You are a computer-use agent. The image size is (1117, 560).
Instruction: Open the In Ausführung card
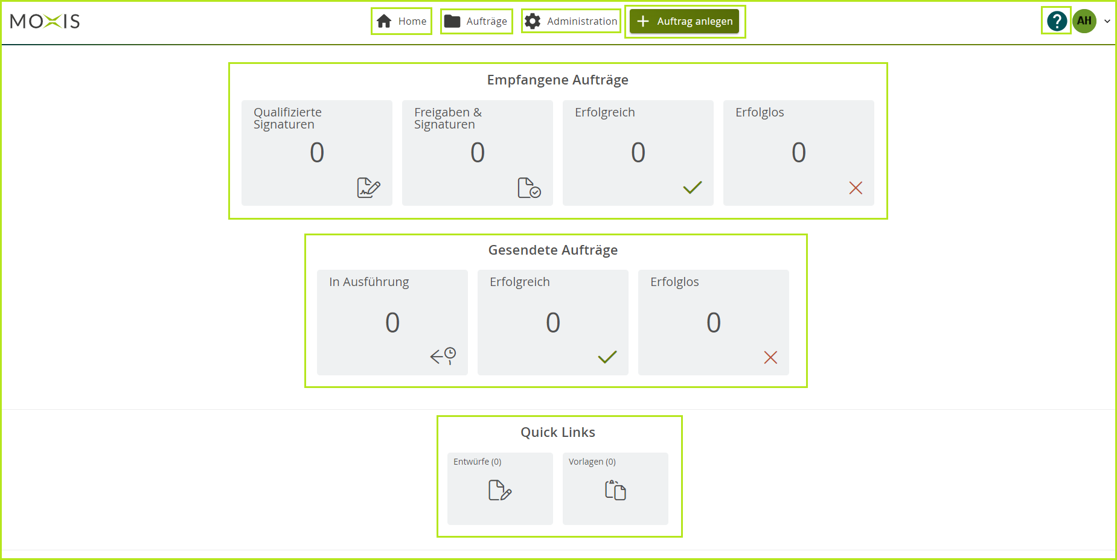click(392, 322)
